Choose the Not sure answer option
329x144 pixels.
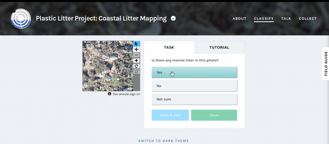coord(194,99)
